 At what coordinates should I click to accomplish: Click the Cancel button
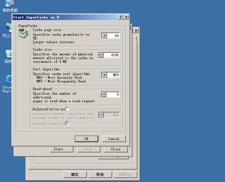(x=114, y=139)
